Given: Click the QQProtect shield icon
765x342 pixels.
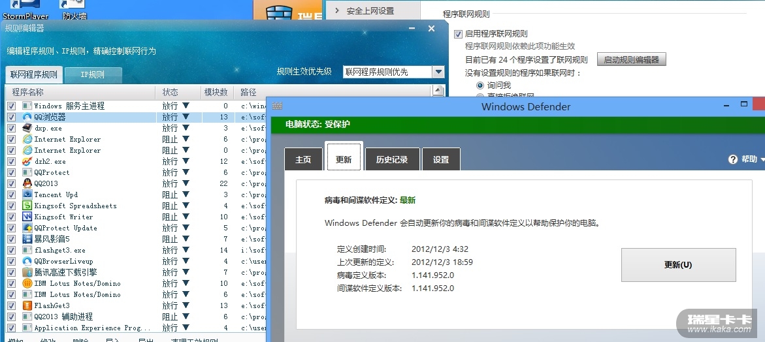Looking at the screenshot, I should pos(27,172).
